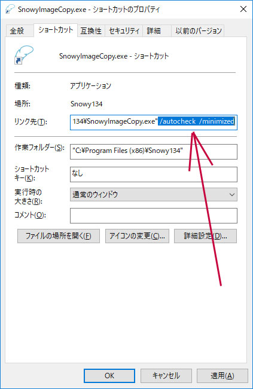Click the dropdown chevron beside 通常のウィンドウ

click(x=232, y=195)
